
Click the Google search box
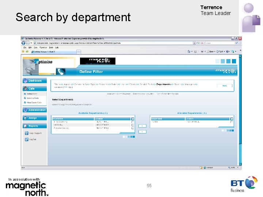[x=220, y=43]
